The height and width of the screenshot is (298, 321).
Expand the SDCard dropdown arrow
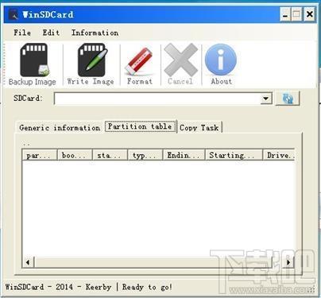click(x=266, y=99)
